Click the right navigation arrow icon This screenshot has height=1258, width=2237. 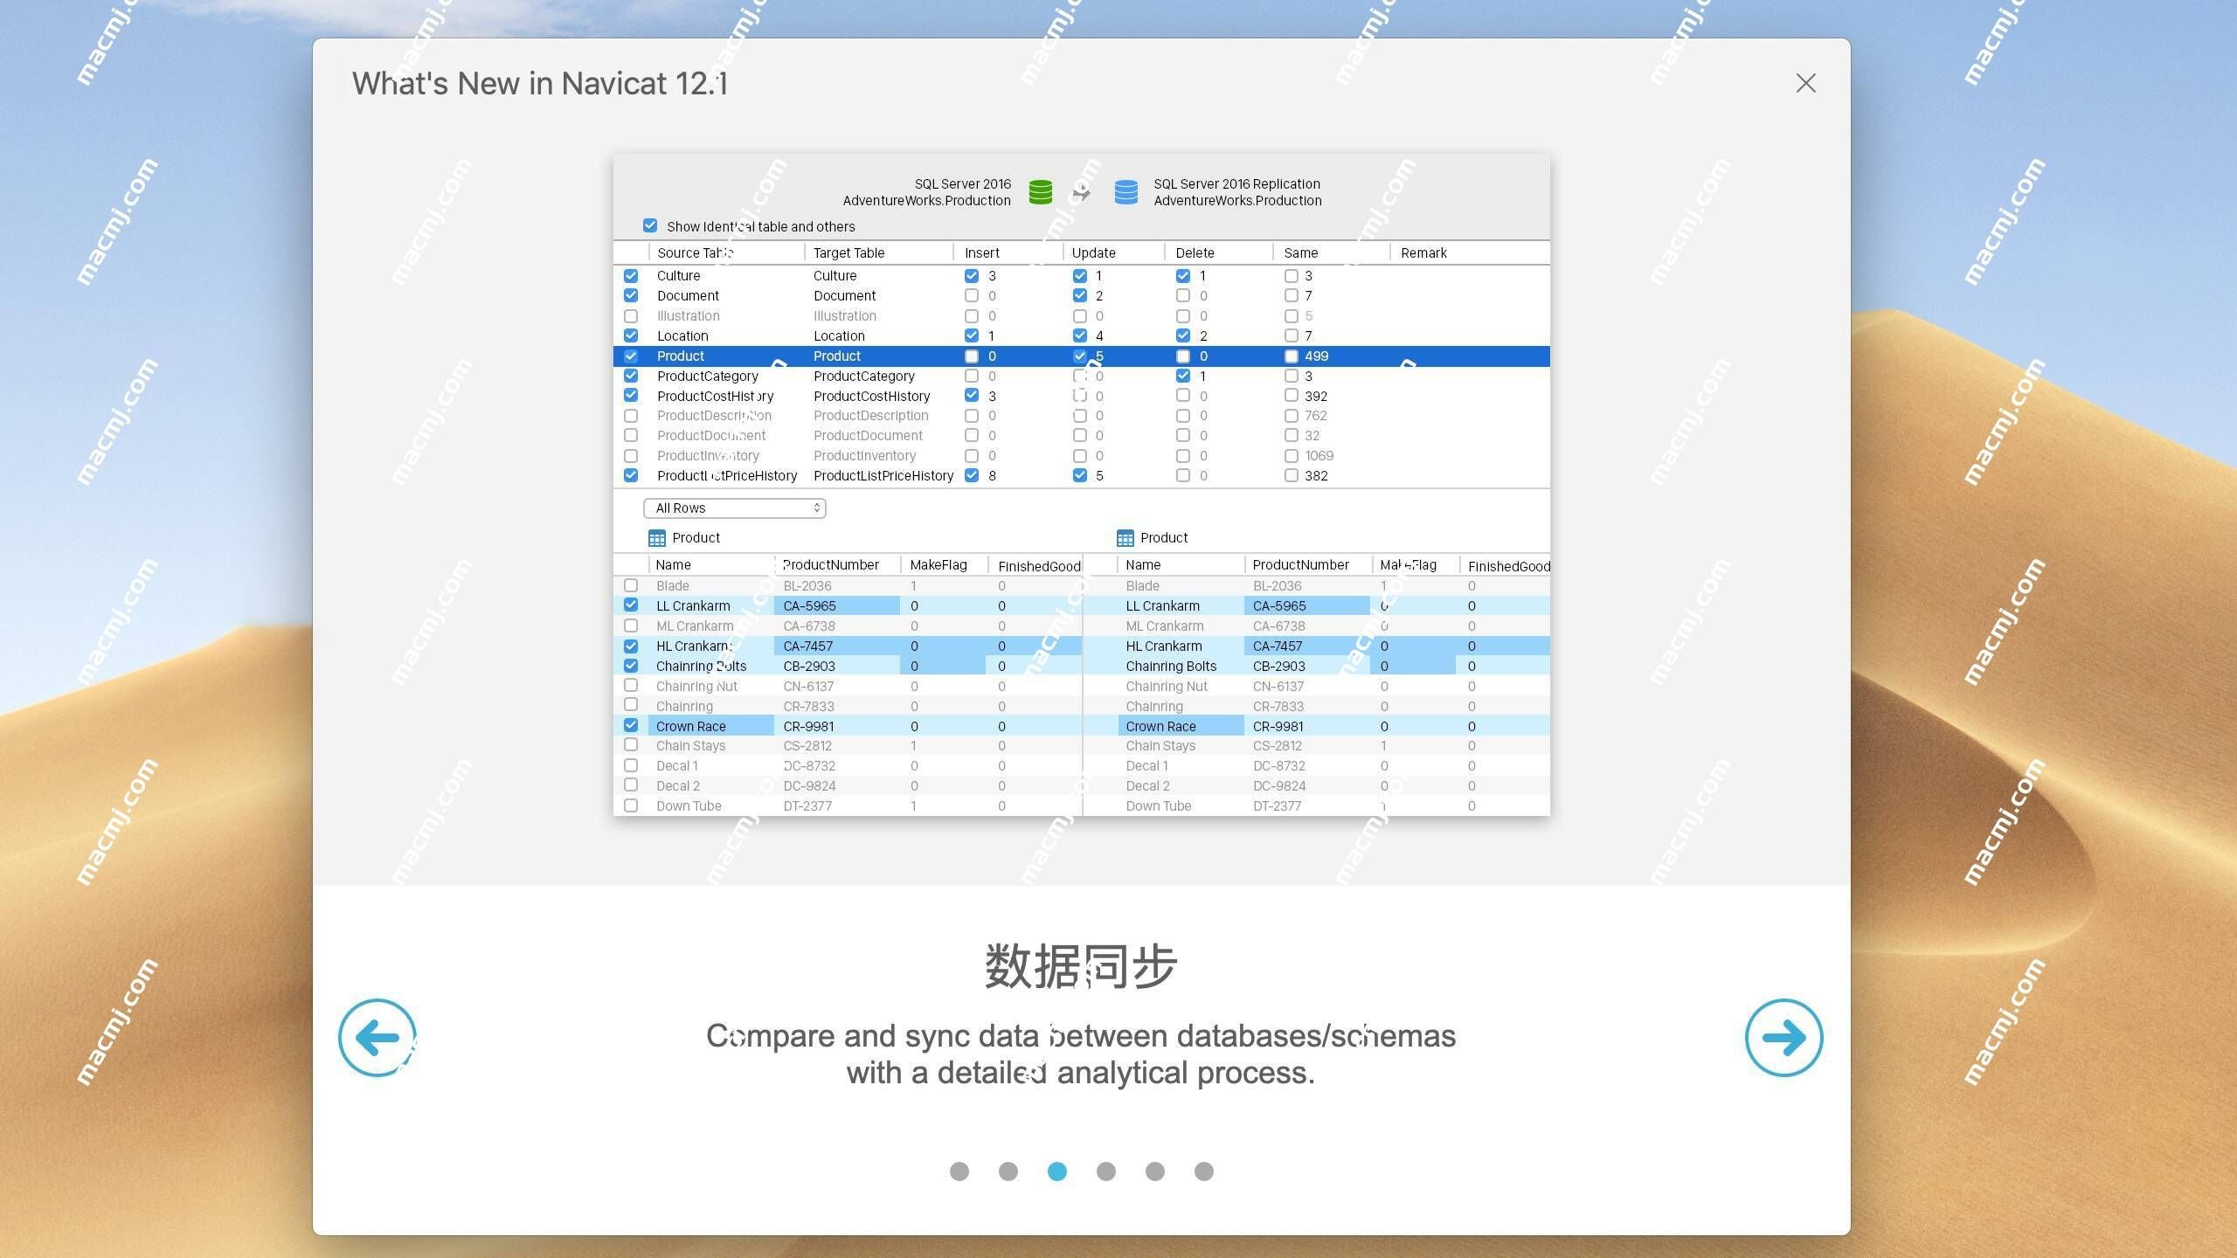[1785, 1037]
